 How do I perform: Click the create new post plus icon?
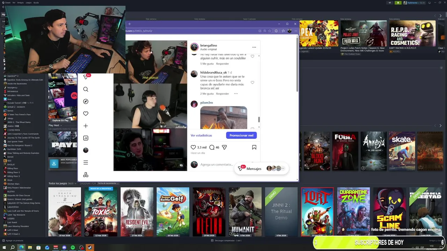tap(86, 126)
